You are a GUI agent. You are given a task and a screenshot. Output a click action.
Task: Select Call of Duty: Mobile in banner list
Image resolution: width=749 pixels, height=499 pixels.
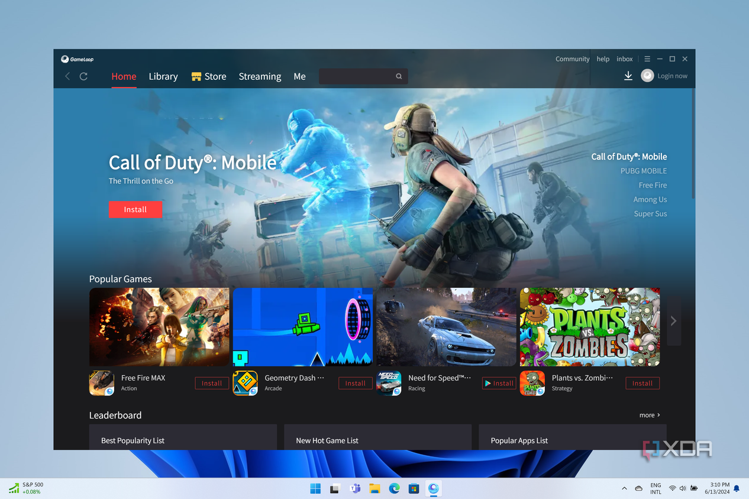629,157
